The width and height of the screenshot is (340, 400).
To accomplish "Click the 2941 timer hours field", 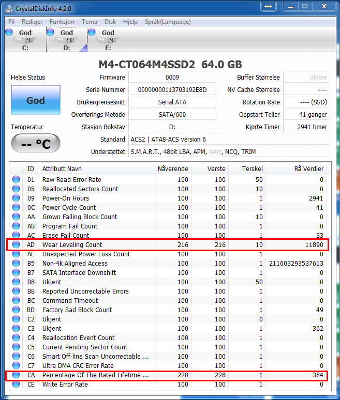I will [306, 127].
